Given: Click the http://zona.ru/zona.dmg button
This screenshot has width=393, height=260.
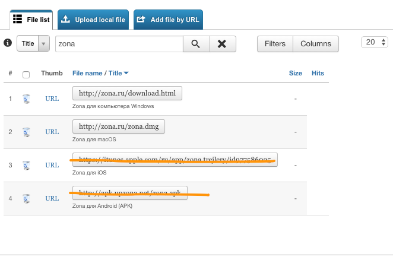Looking at the screenshot, I should tap(119, 126).
